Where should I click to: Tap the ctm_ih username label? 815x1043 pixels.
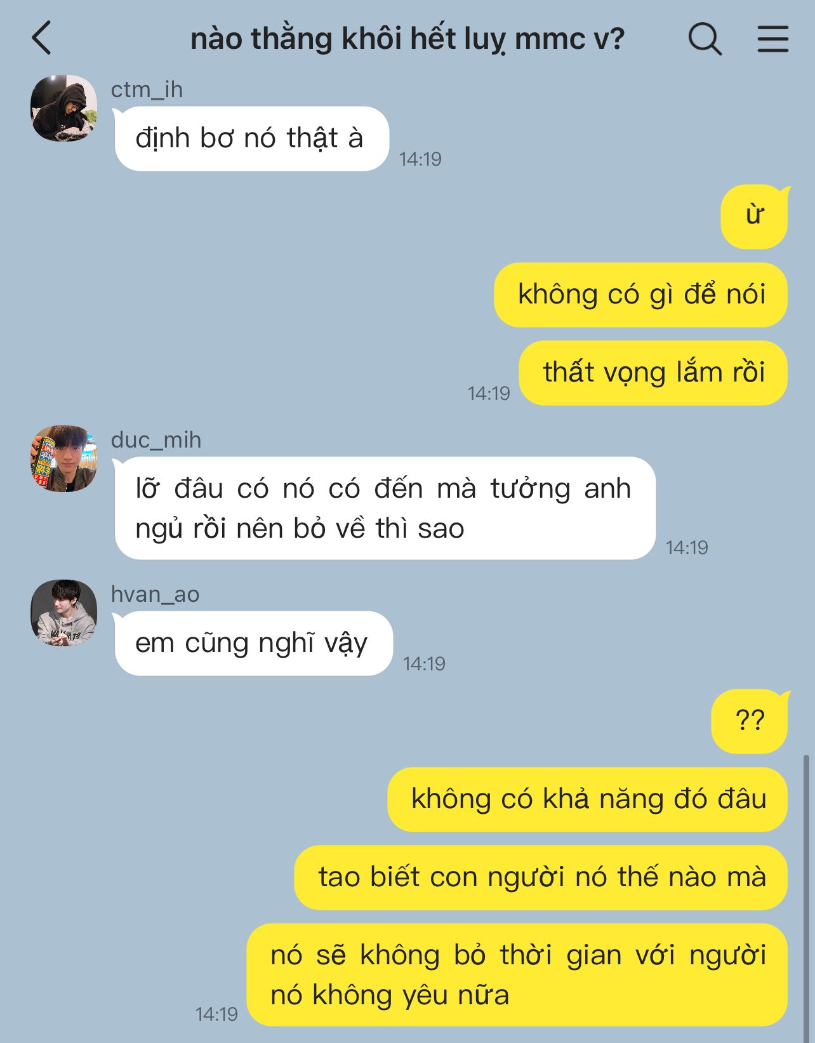pos(147,90)
